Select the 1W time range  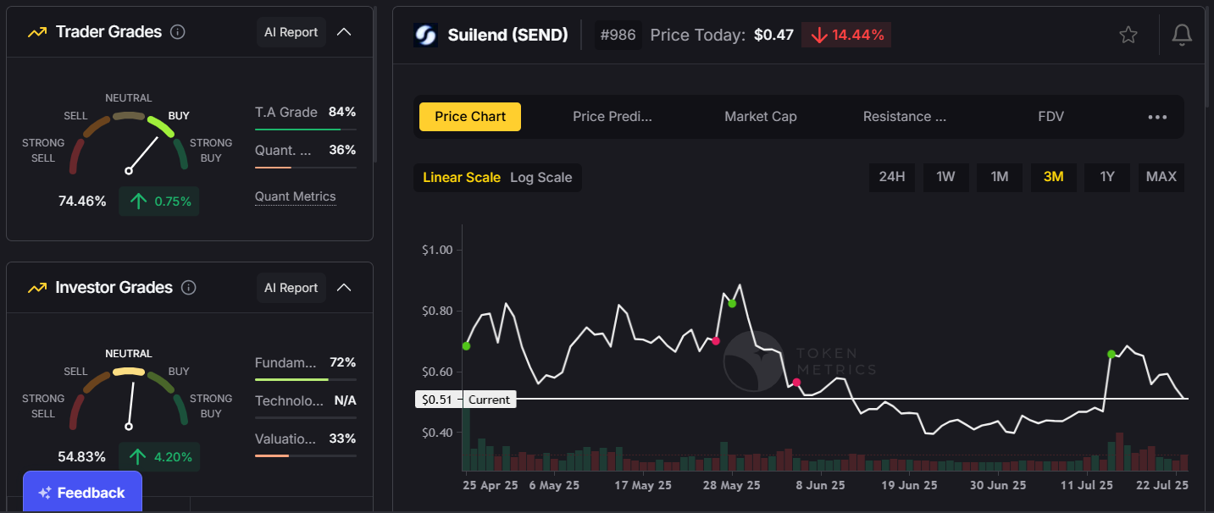945,177
